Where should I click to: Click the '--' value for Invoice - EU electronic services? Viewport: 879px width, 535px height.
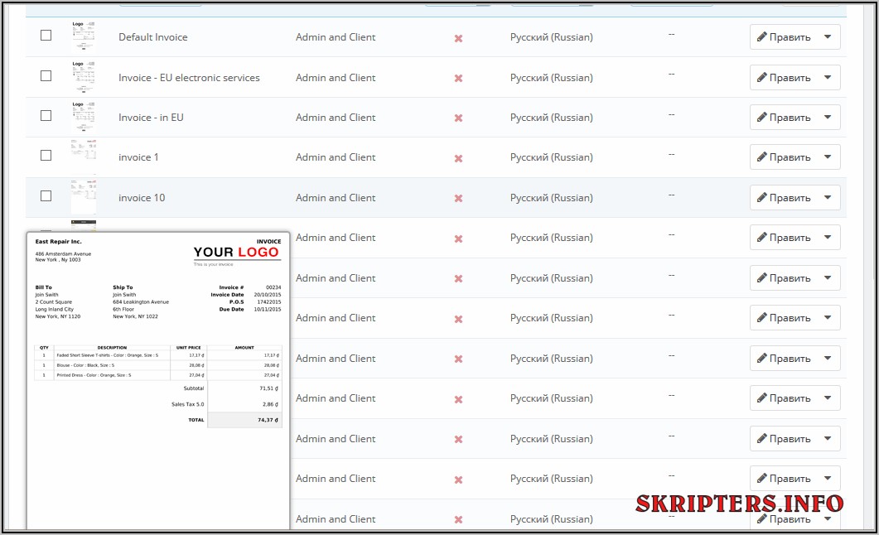pyautogui.click(x=671, y=75)
